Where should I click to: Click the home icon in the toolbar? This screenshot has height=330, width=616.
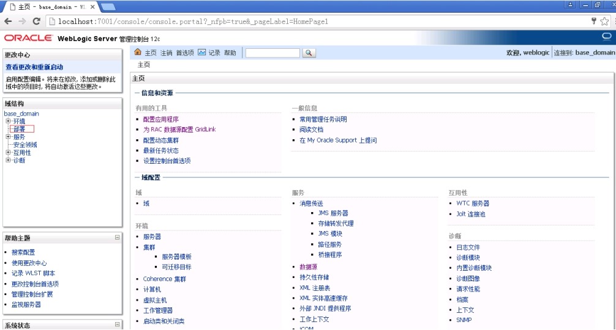click(138, 52)
